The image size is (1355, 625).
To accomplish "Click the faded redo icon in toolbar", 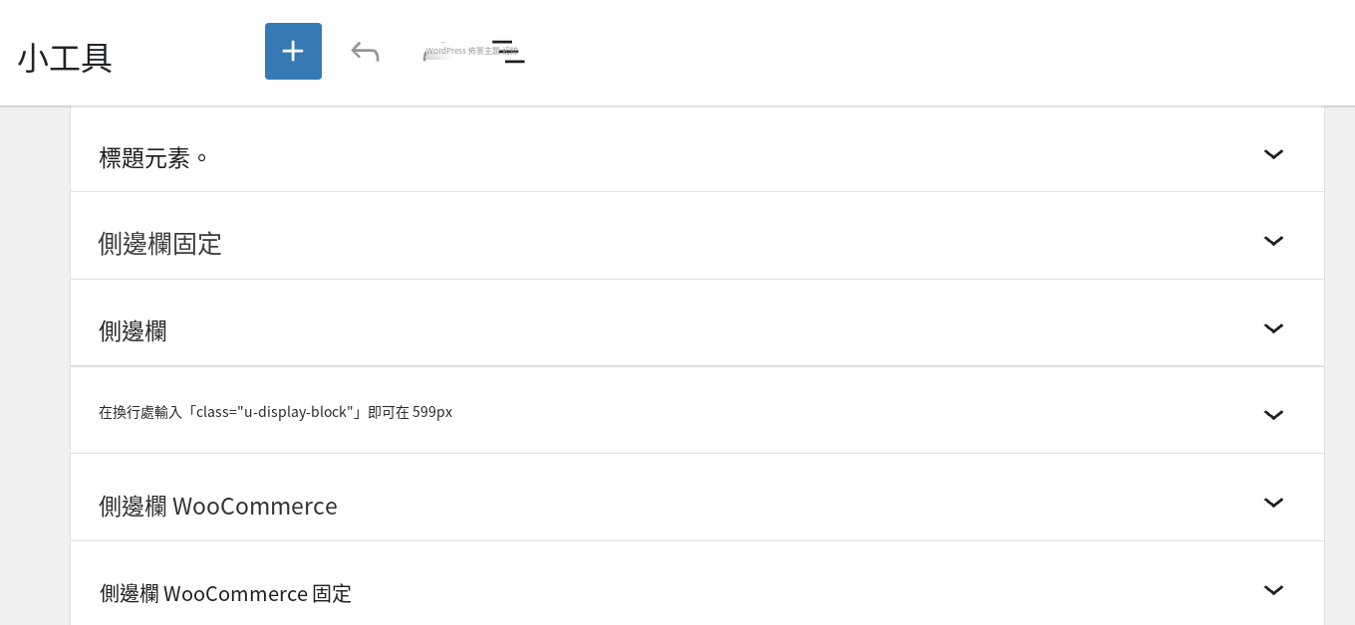I will [x=436, y=52].
